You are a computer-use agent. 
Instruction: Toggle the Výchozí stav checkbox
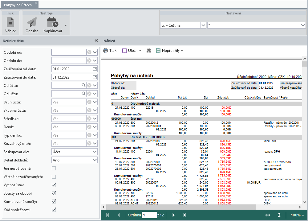54,185
